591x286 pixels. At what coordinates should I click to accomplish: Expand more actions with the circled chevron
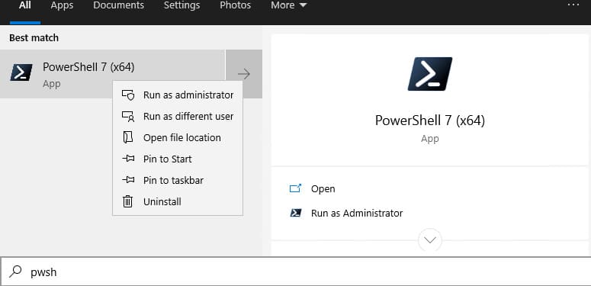(x=430, y=239)
